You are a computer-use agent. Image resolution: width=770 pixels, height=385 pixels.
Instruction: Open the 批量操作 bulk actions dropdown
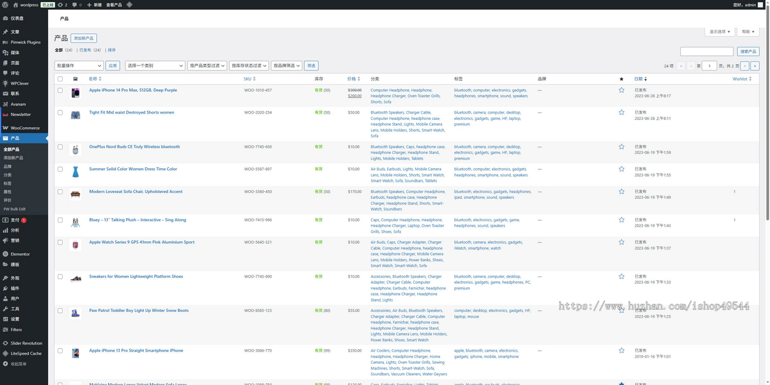(79, 65)
